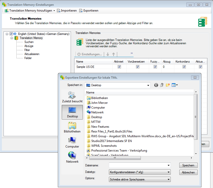
Task: Click the back arrow navigation icon
Action: [x=156, y=85]
